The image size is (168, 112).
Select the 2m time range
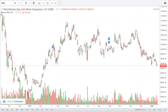click(x=27, y=110)
